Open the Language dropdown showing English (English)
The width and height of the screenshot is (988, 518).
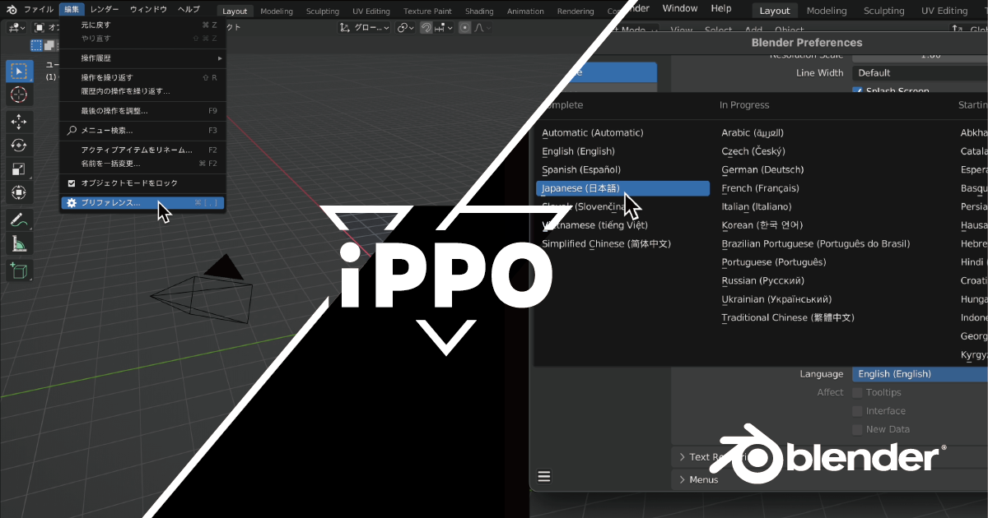coord(920,374)
